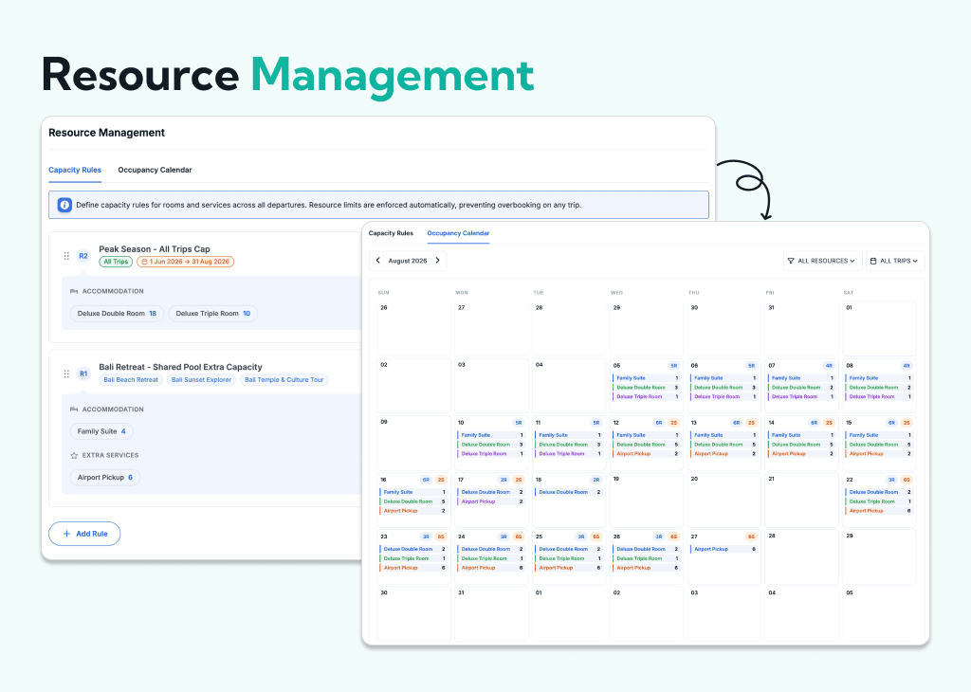Image resolution: width=971 pixels, height=692 pixels.
Task: Select Airport Pickup entry on day 17
Action: coord(491,501)
